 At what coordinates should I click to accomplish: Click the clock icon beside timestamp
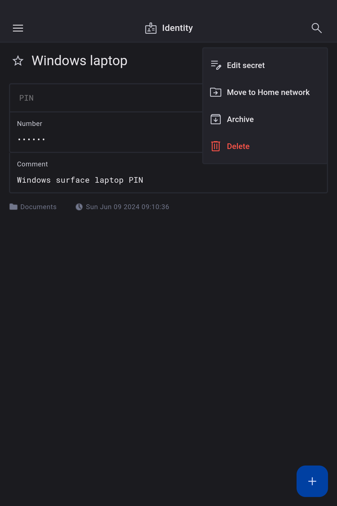click(x=79, y=207)
